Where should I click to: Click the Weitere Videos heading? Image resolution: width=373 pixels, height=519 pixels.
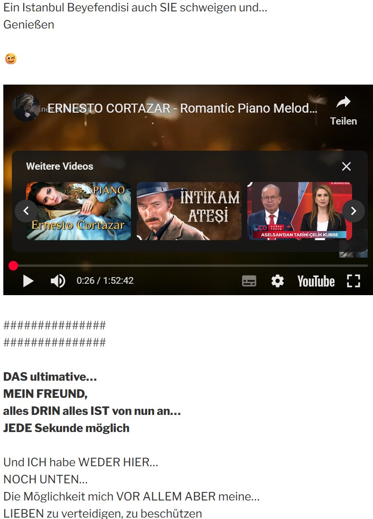[x=60, y=166]
